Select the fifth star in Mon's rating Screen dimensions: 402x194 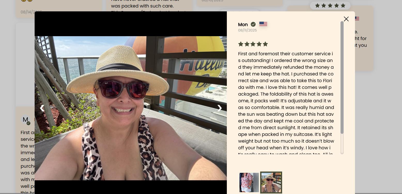(x=265, y=44)
